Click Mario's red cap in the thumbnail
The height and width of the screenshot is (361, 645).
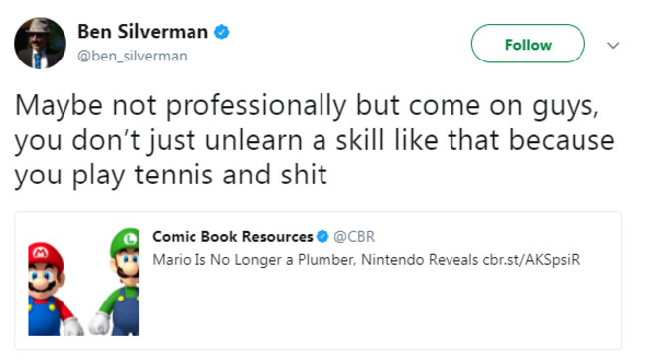coord(45,254)
